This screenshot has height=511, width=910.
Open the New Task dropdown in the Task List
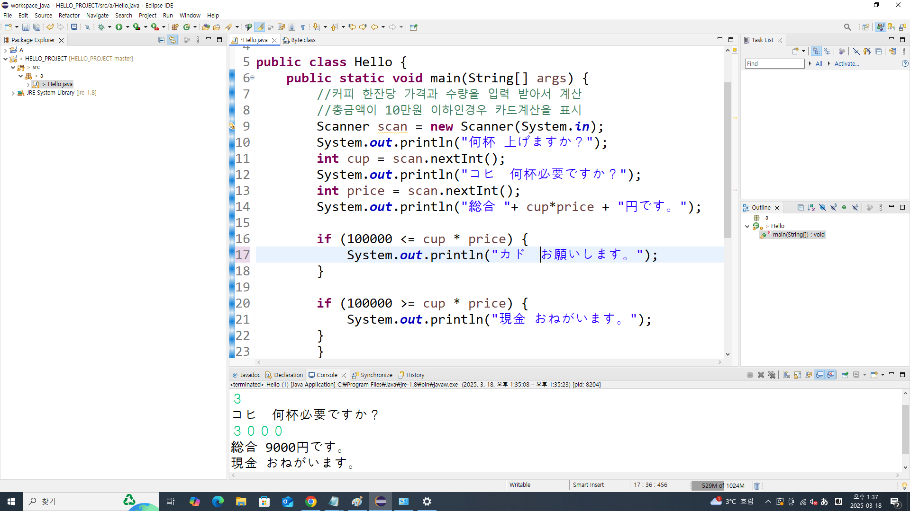coord(803,51)
